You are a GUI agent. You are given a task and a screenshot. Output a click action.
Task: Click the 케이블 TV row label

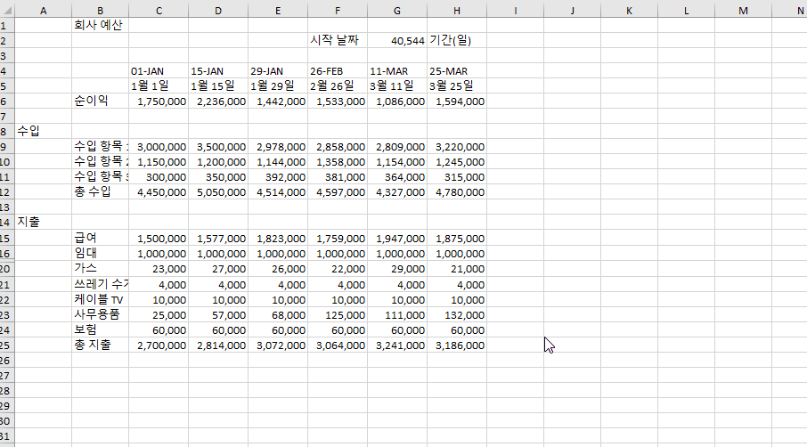tap(100, 300)
